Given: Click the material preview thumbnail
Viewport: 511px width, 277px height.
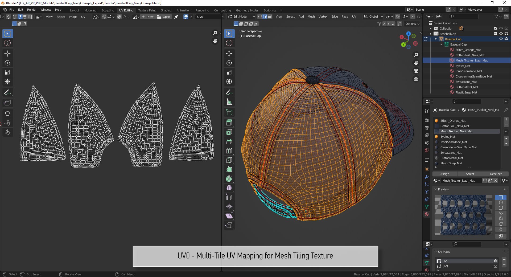Looking at the screenshot, I should [x=463, y=215].
